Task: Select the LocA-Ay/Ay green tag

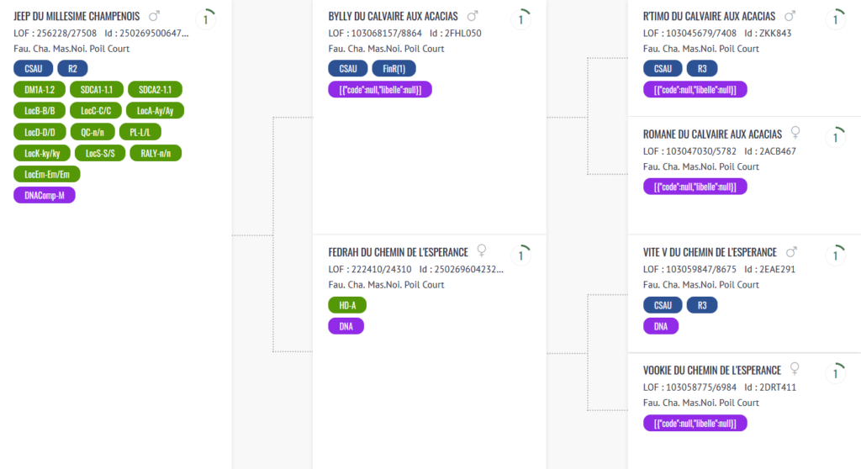Action: click(x=156, y=110)
